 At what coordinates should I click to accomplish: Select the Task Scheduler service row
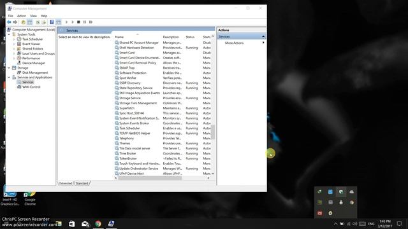tap(163, 128)
